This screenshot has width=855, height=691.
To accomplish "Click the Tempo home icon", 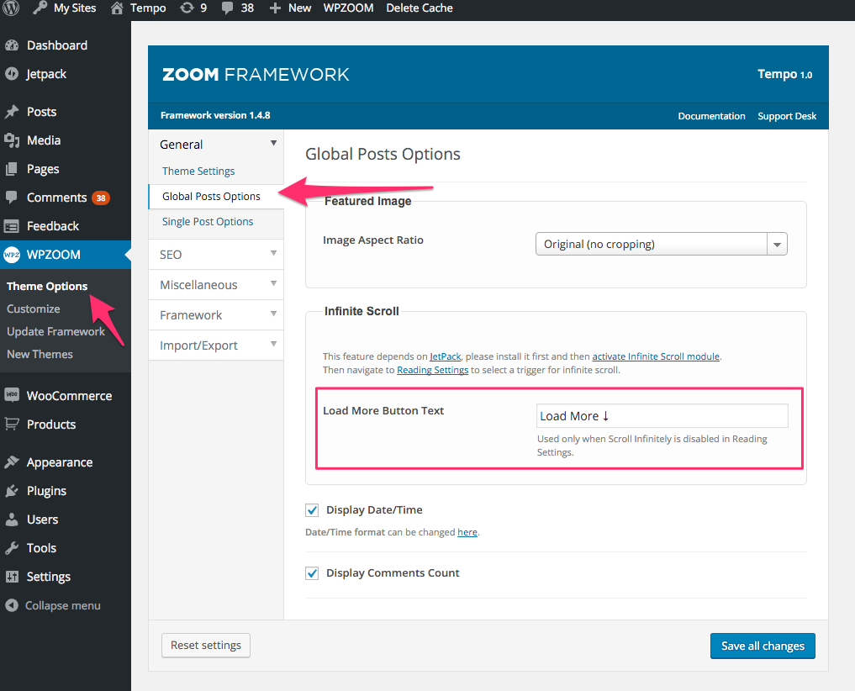I will click(x=117, y=8).
